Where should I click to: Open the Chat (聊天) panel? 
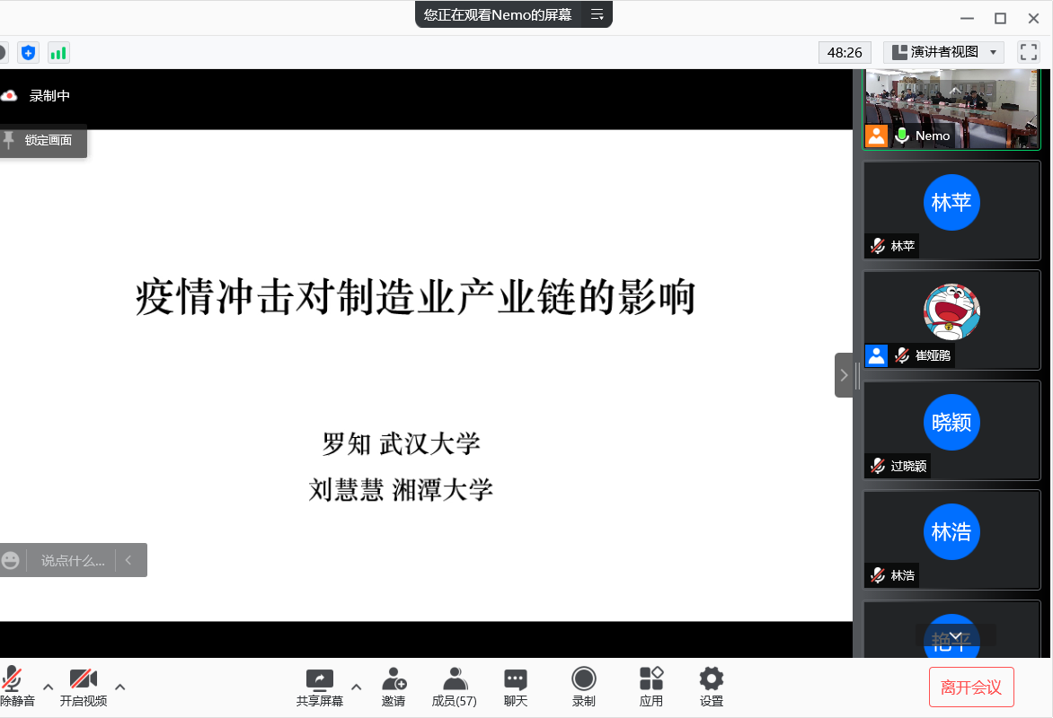pos(516,687)
